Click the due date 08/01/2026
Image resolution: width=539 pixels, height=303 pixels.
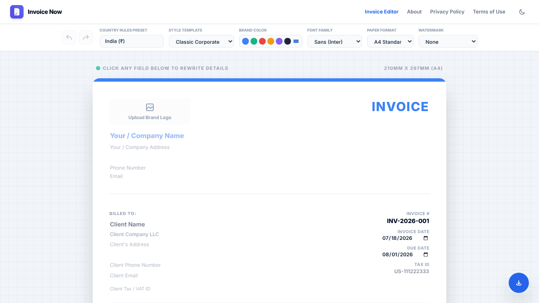[397, 255]
